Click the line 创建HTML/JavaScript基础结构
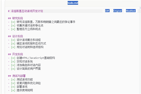The width and height of the screenshot is (141, 94). point(36,58)
